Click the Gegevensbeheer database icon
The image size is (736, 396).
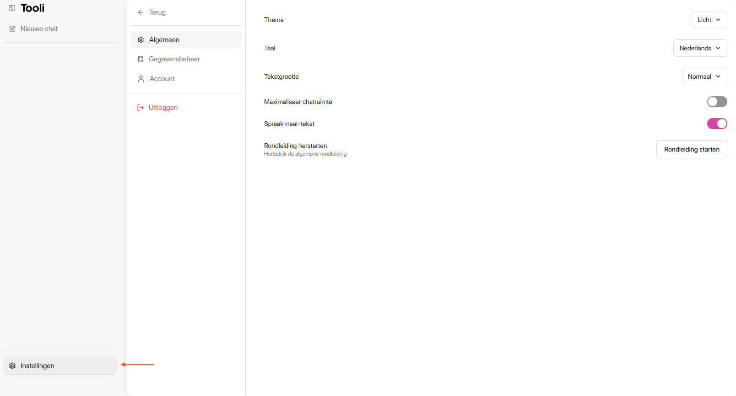(141, 59)
